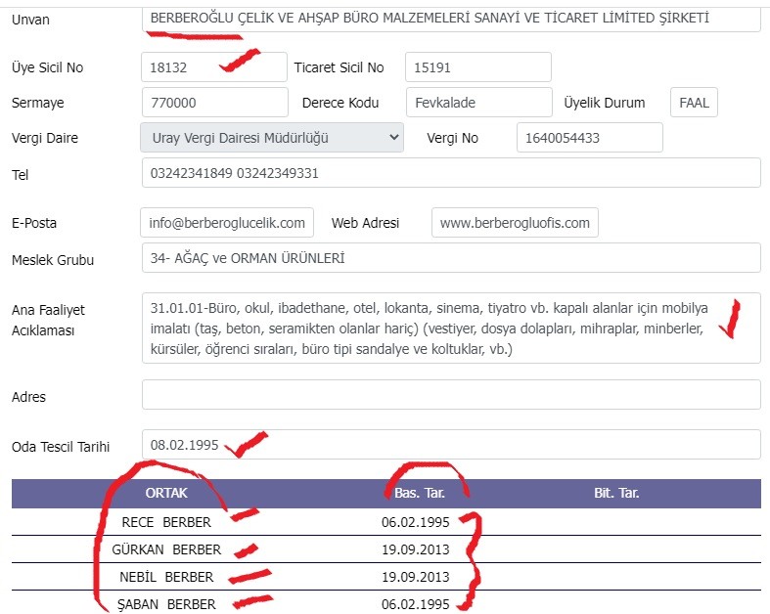Click the E-Posta email field
This screenshot has height=614, width=770.
click(x=227, y=223)
